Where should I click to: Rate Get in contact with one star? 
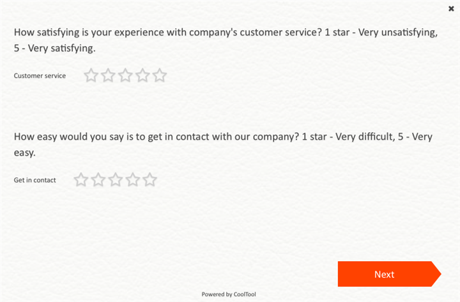coord(80,180)
